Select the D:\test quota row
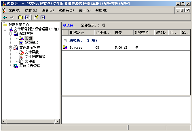 [x=126, y=48]
